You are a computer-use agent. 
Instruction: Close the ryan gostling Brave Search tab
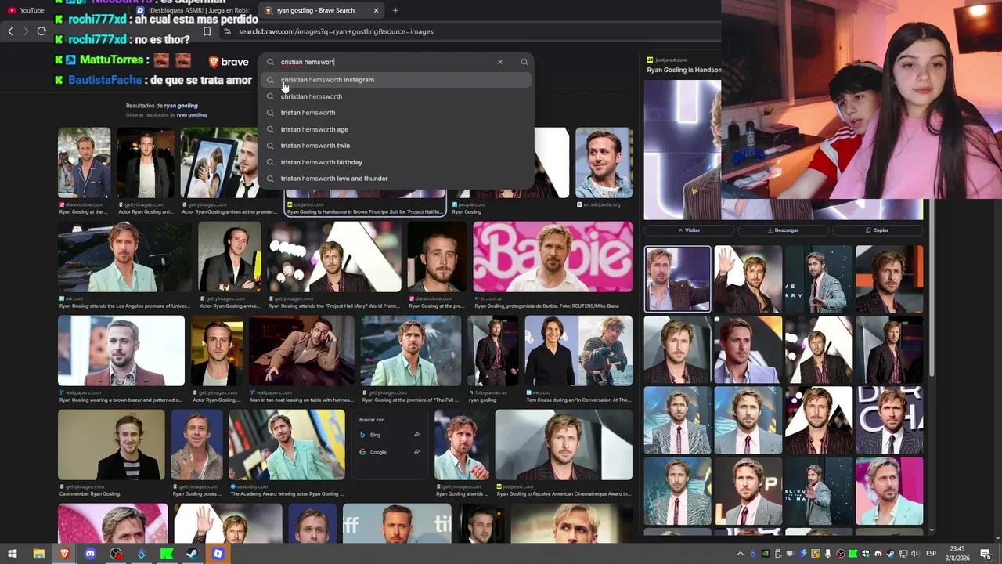376,10
